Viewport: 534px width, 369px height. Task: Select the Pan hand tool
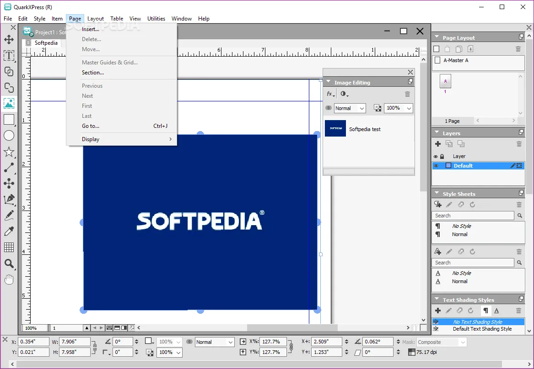tap(9, 279)
